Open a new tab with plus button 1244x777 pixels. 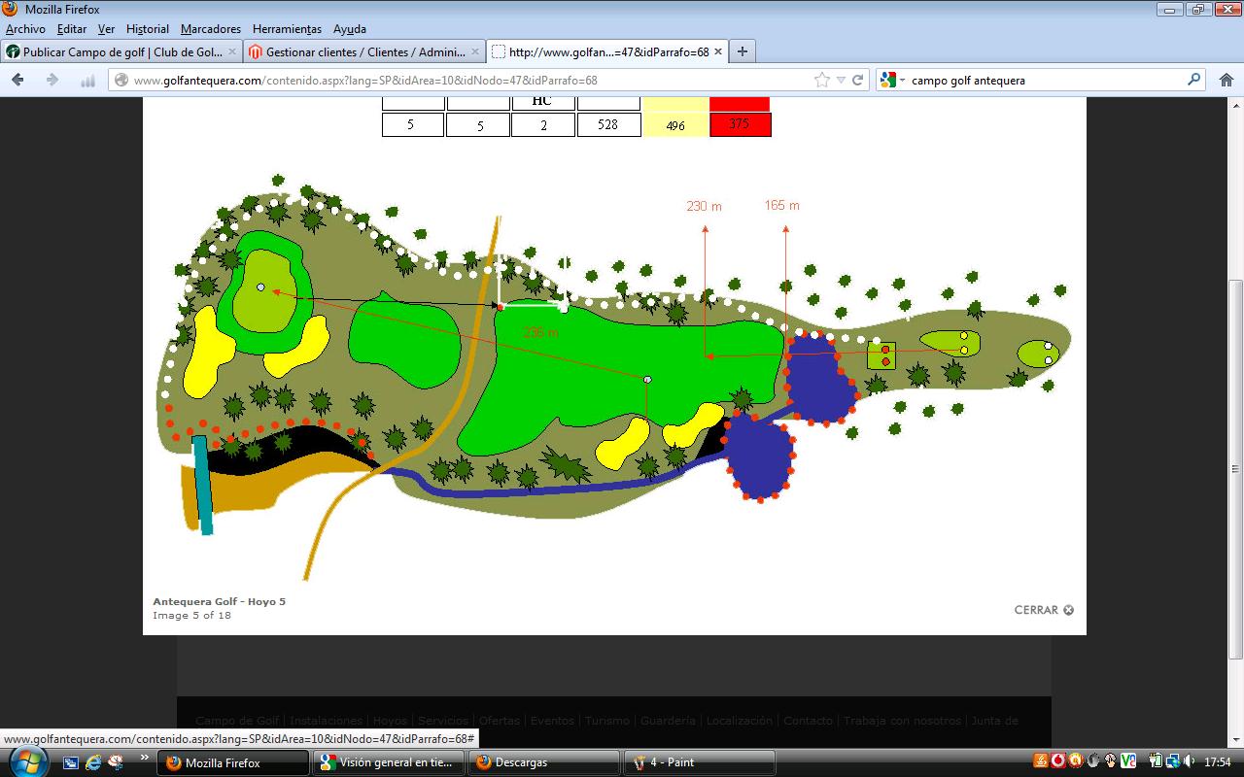tap(742, 51)
